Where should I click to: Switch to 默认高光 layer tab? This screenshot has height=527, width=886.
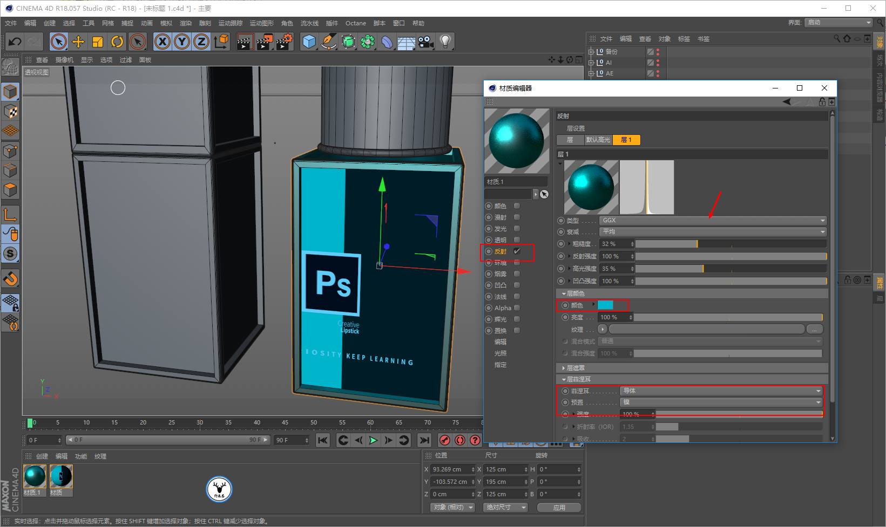click(x=598, y=140)
